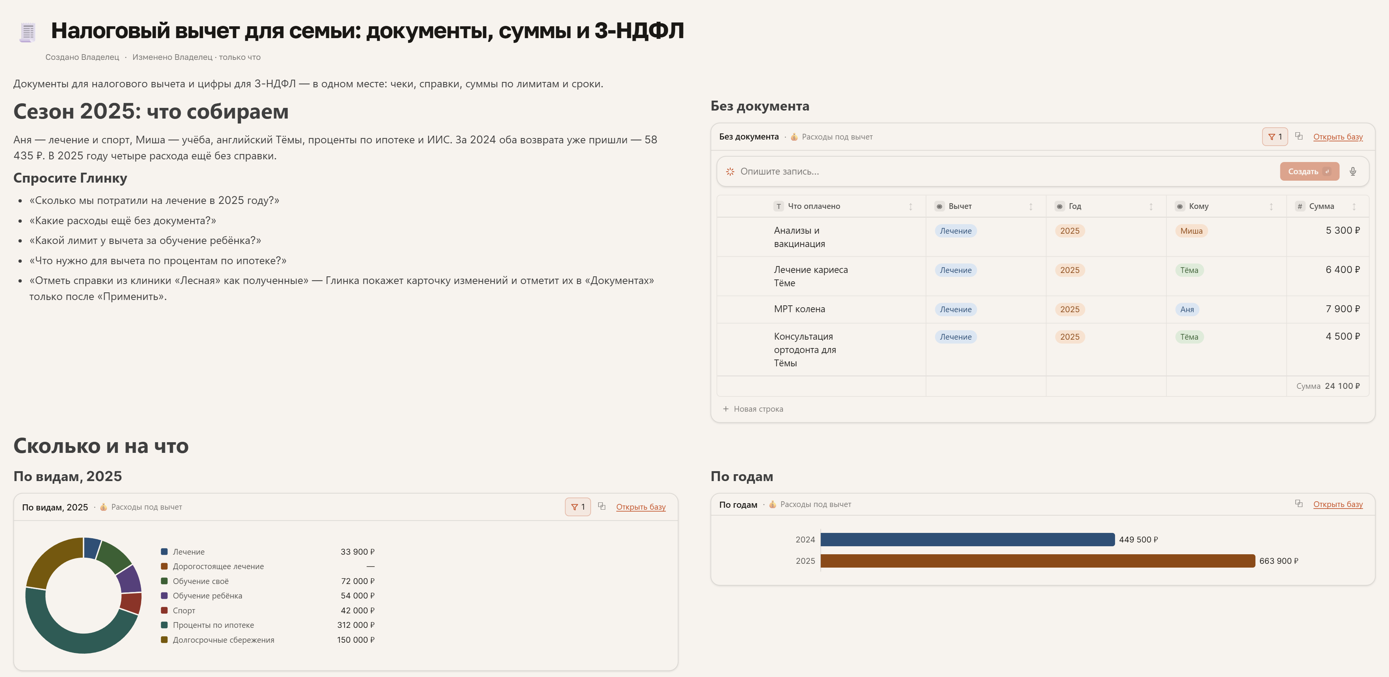Click the AI sparkle icon in input
Image resolution: width=1389 pixels, height=677 pixels.
[x=730, y=171]
